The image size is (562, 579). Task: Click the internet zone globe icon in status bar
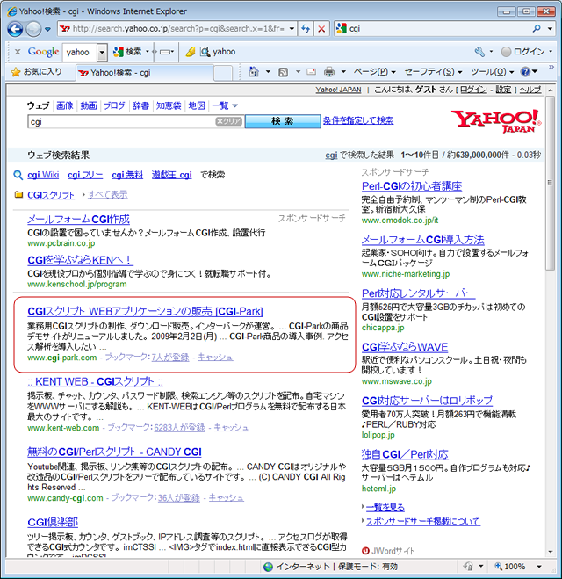(269, 567)
